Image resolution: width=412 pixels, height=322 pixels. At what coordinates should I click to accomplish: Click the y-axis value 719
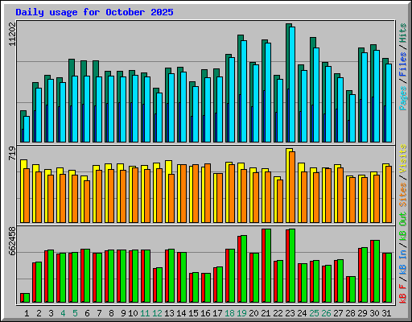(x=12, y=153)
